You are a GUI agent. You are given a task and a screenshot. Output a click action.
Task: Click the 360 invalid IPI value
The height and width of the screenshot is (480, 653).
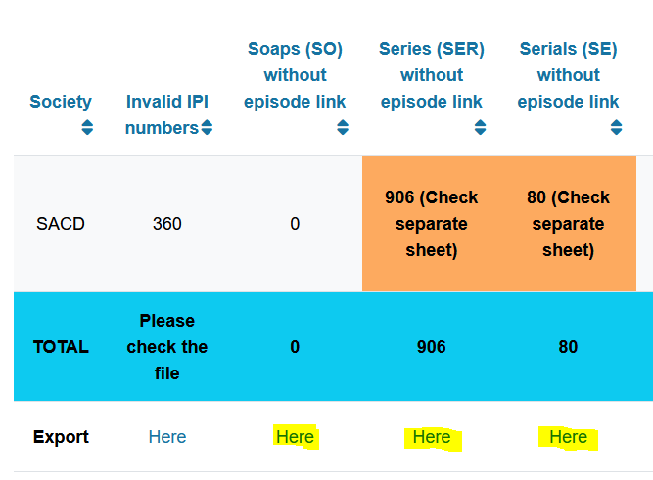(167, 224)
